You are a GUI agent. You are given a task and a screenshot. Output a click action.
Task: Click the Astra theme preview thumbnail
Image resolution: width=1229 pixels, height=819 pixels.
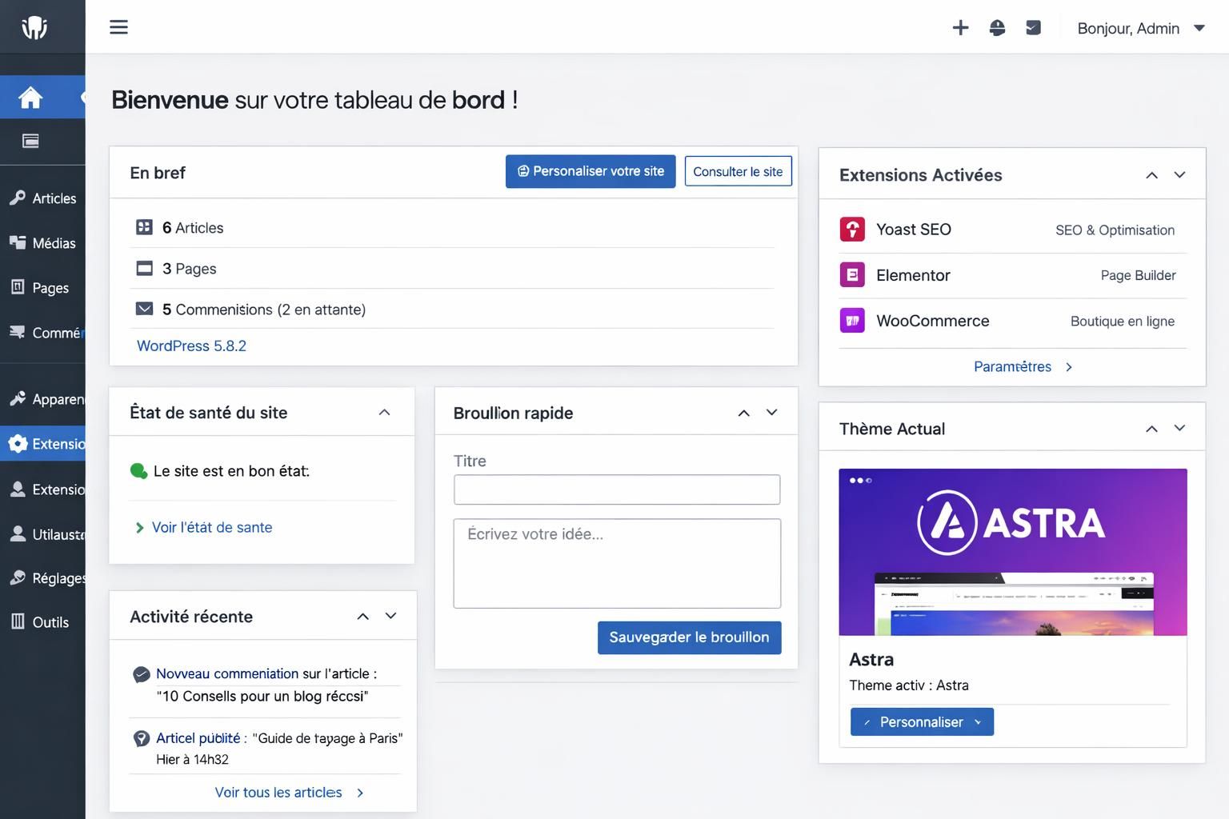tap(1013, 552)
